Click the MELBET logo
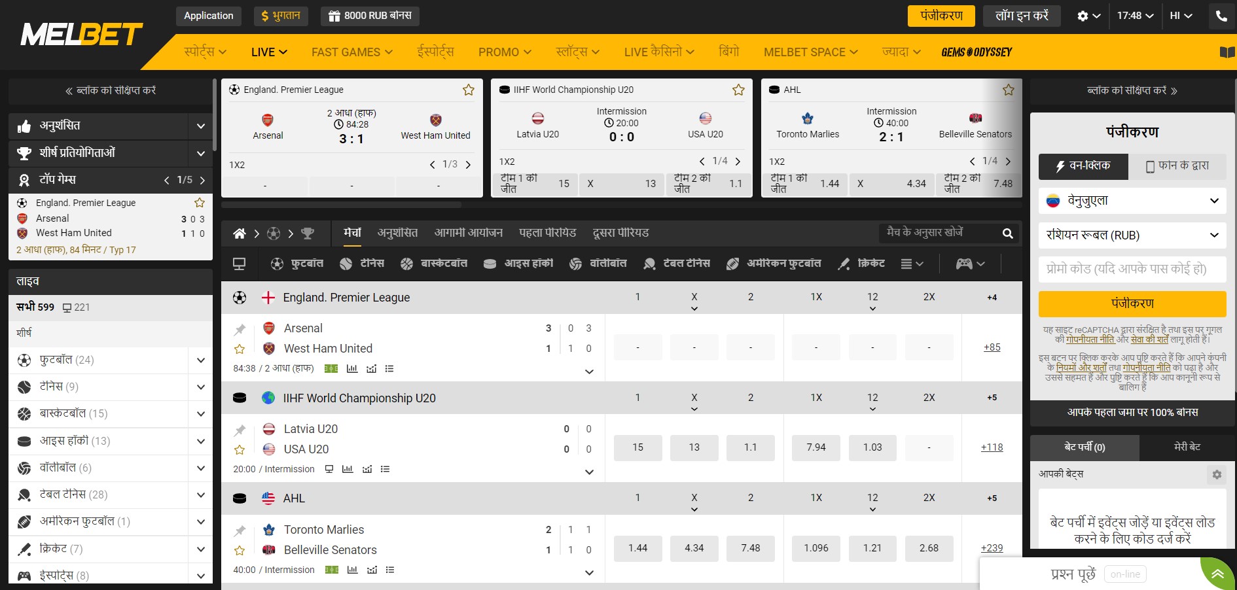Screen dimensions: 1237x590 pyautogui.click(x=82, y=35)
